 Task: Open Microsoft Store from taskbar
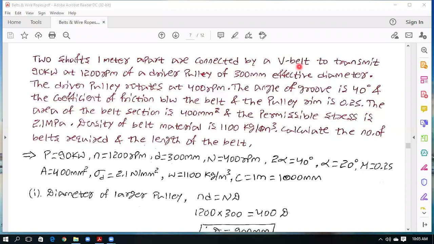click(40, 239)
